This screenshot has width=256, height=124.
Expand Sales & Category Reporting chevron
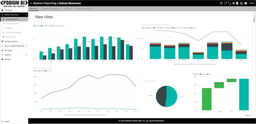(x=26, y=46)
